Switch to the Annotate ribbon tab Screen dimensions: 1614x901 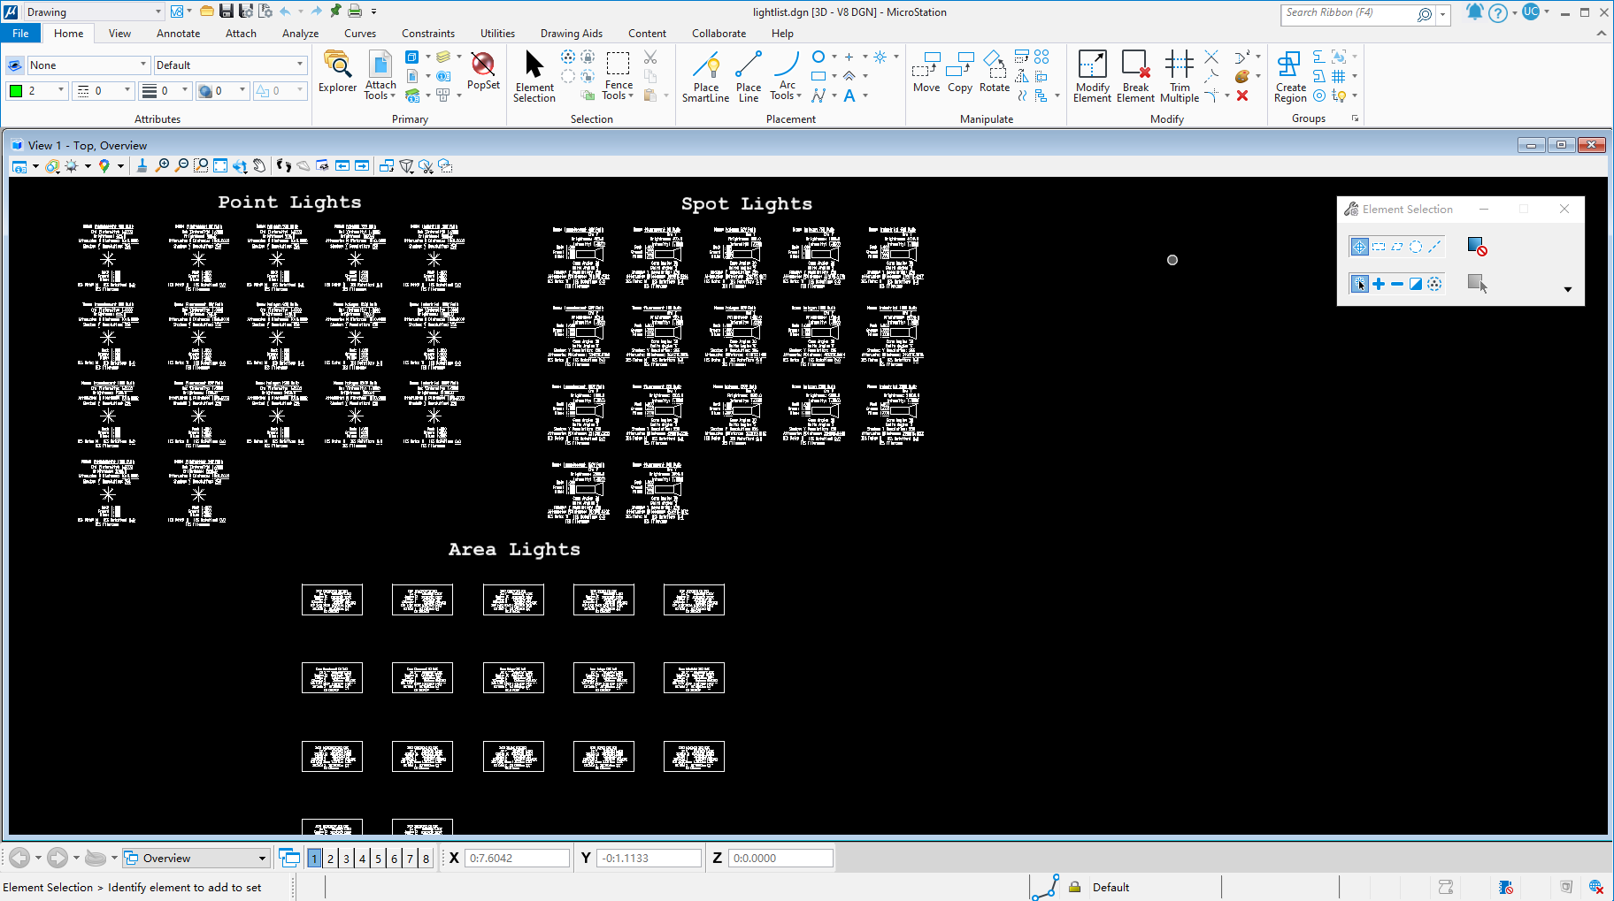178,34
